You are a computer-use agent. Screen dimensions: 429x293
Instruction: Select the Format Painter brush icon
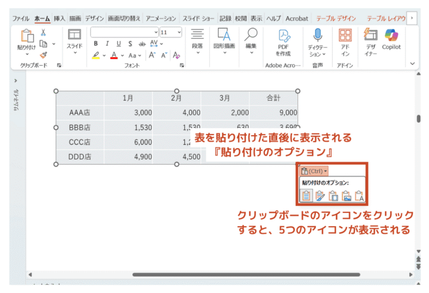coord(43,55)
